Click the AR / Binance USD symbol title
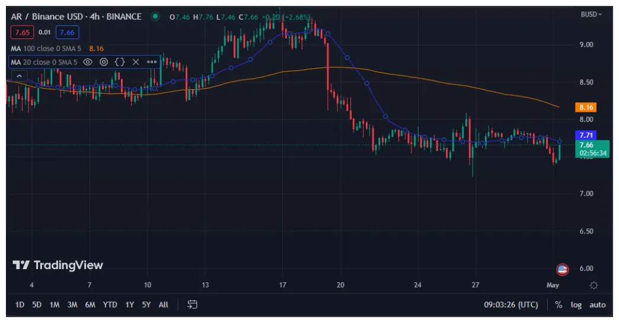Screen dimensions: 619x323 76,17
